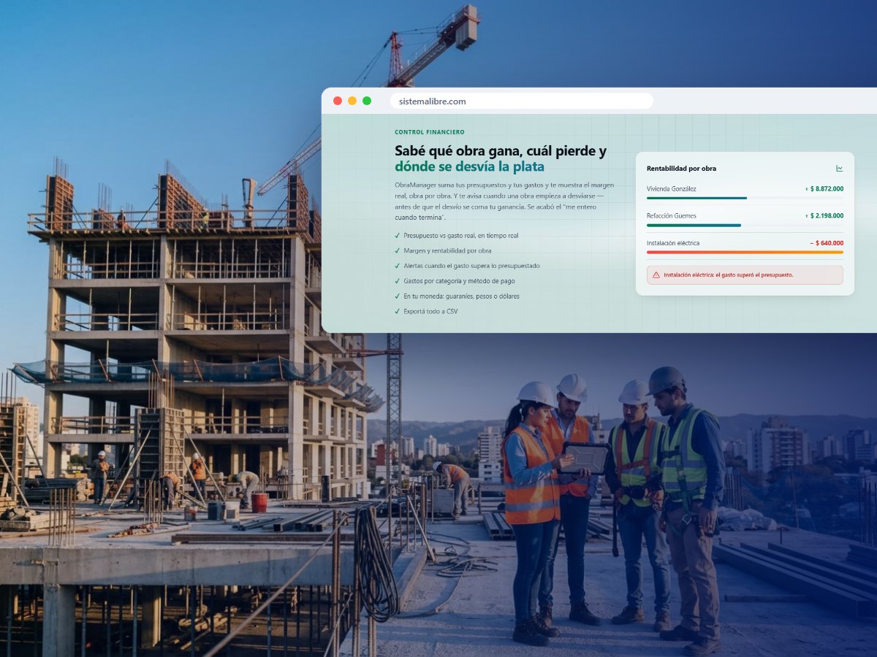Viewport: 877px width, 657px height.
Task: Click 'Presupuesto vs gasto real, en tiempo real'
Action: click(462, 236)
